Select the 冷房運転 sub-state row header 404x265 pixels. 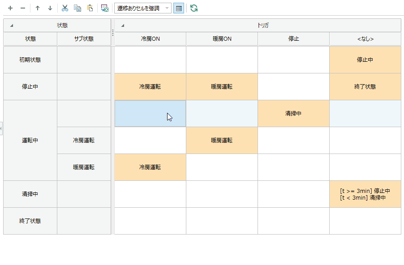click(84, 141)
